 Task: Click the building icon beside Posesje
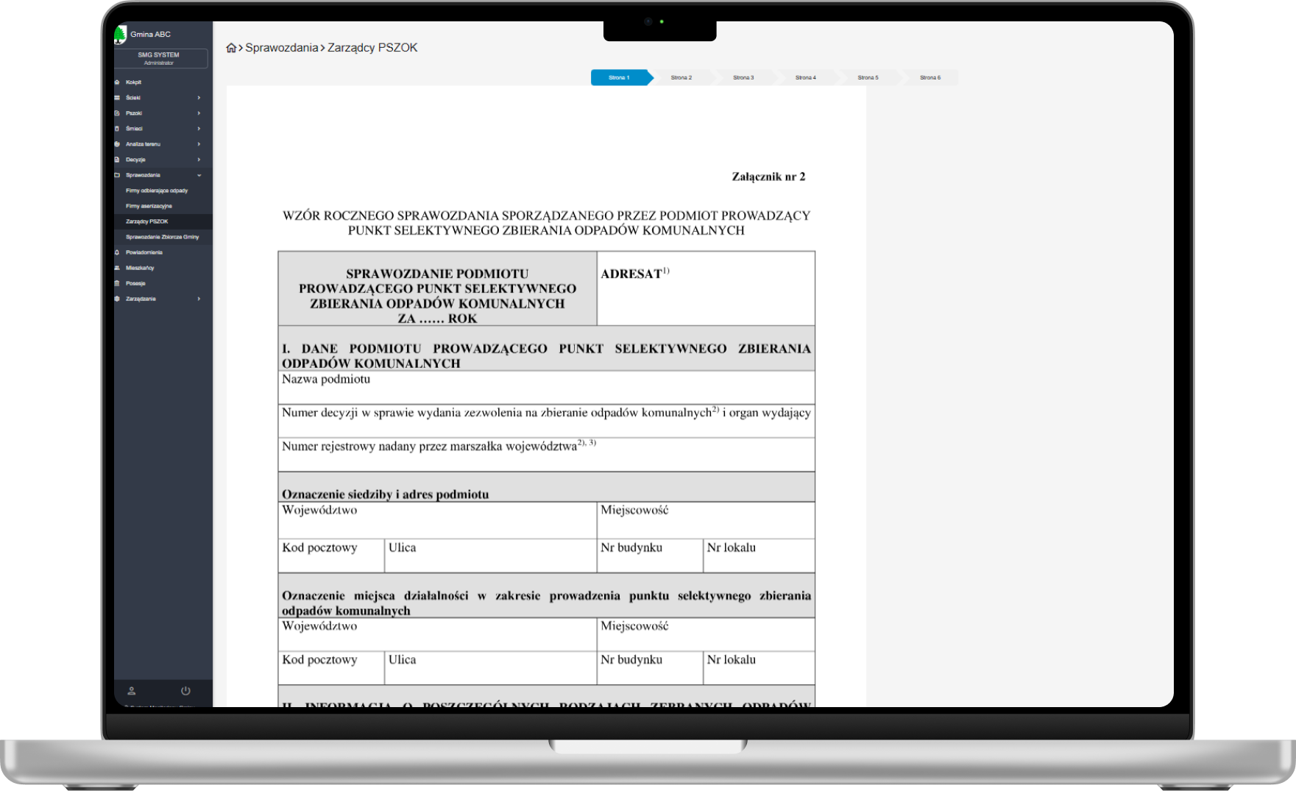117,283
